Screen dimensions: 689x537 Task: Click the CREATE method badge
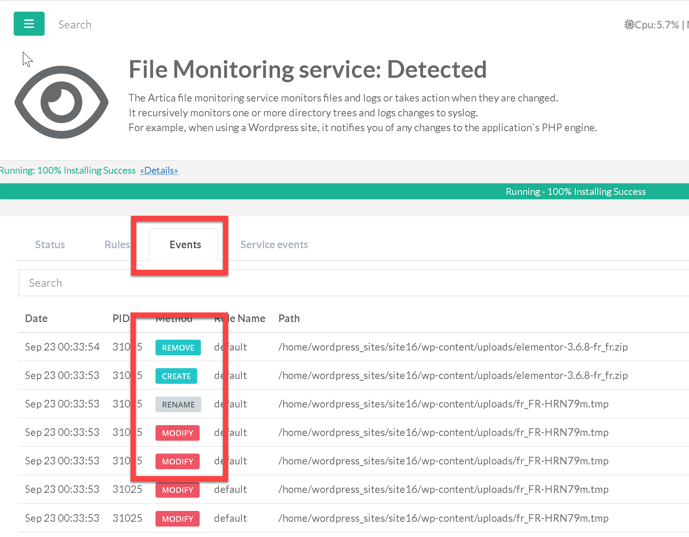pyautogui.click(x=176, y=376)
